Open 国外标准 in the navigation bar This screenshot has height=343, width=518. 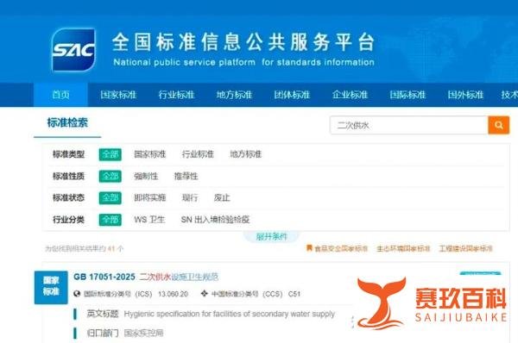[465, 95]
